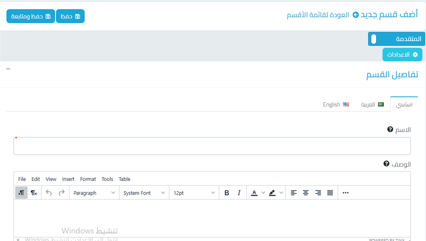Open text color picker arrow
The width and height of the screenshot is (426, 241).
click(263, 193)
